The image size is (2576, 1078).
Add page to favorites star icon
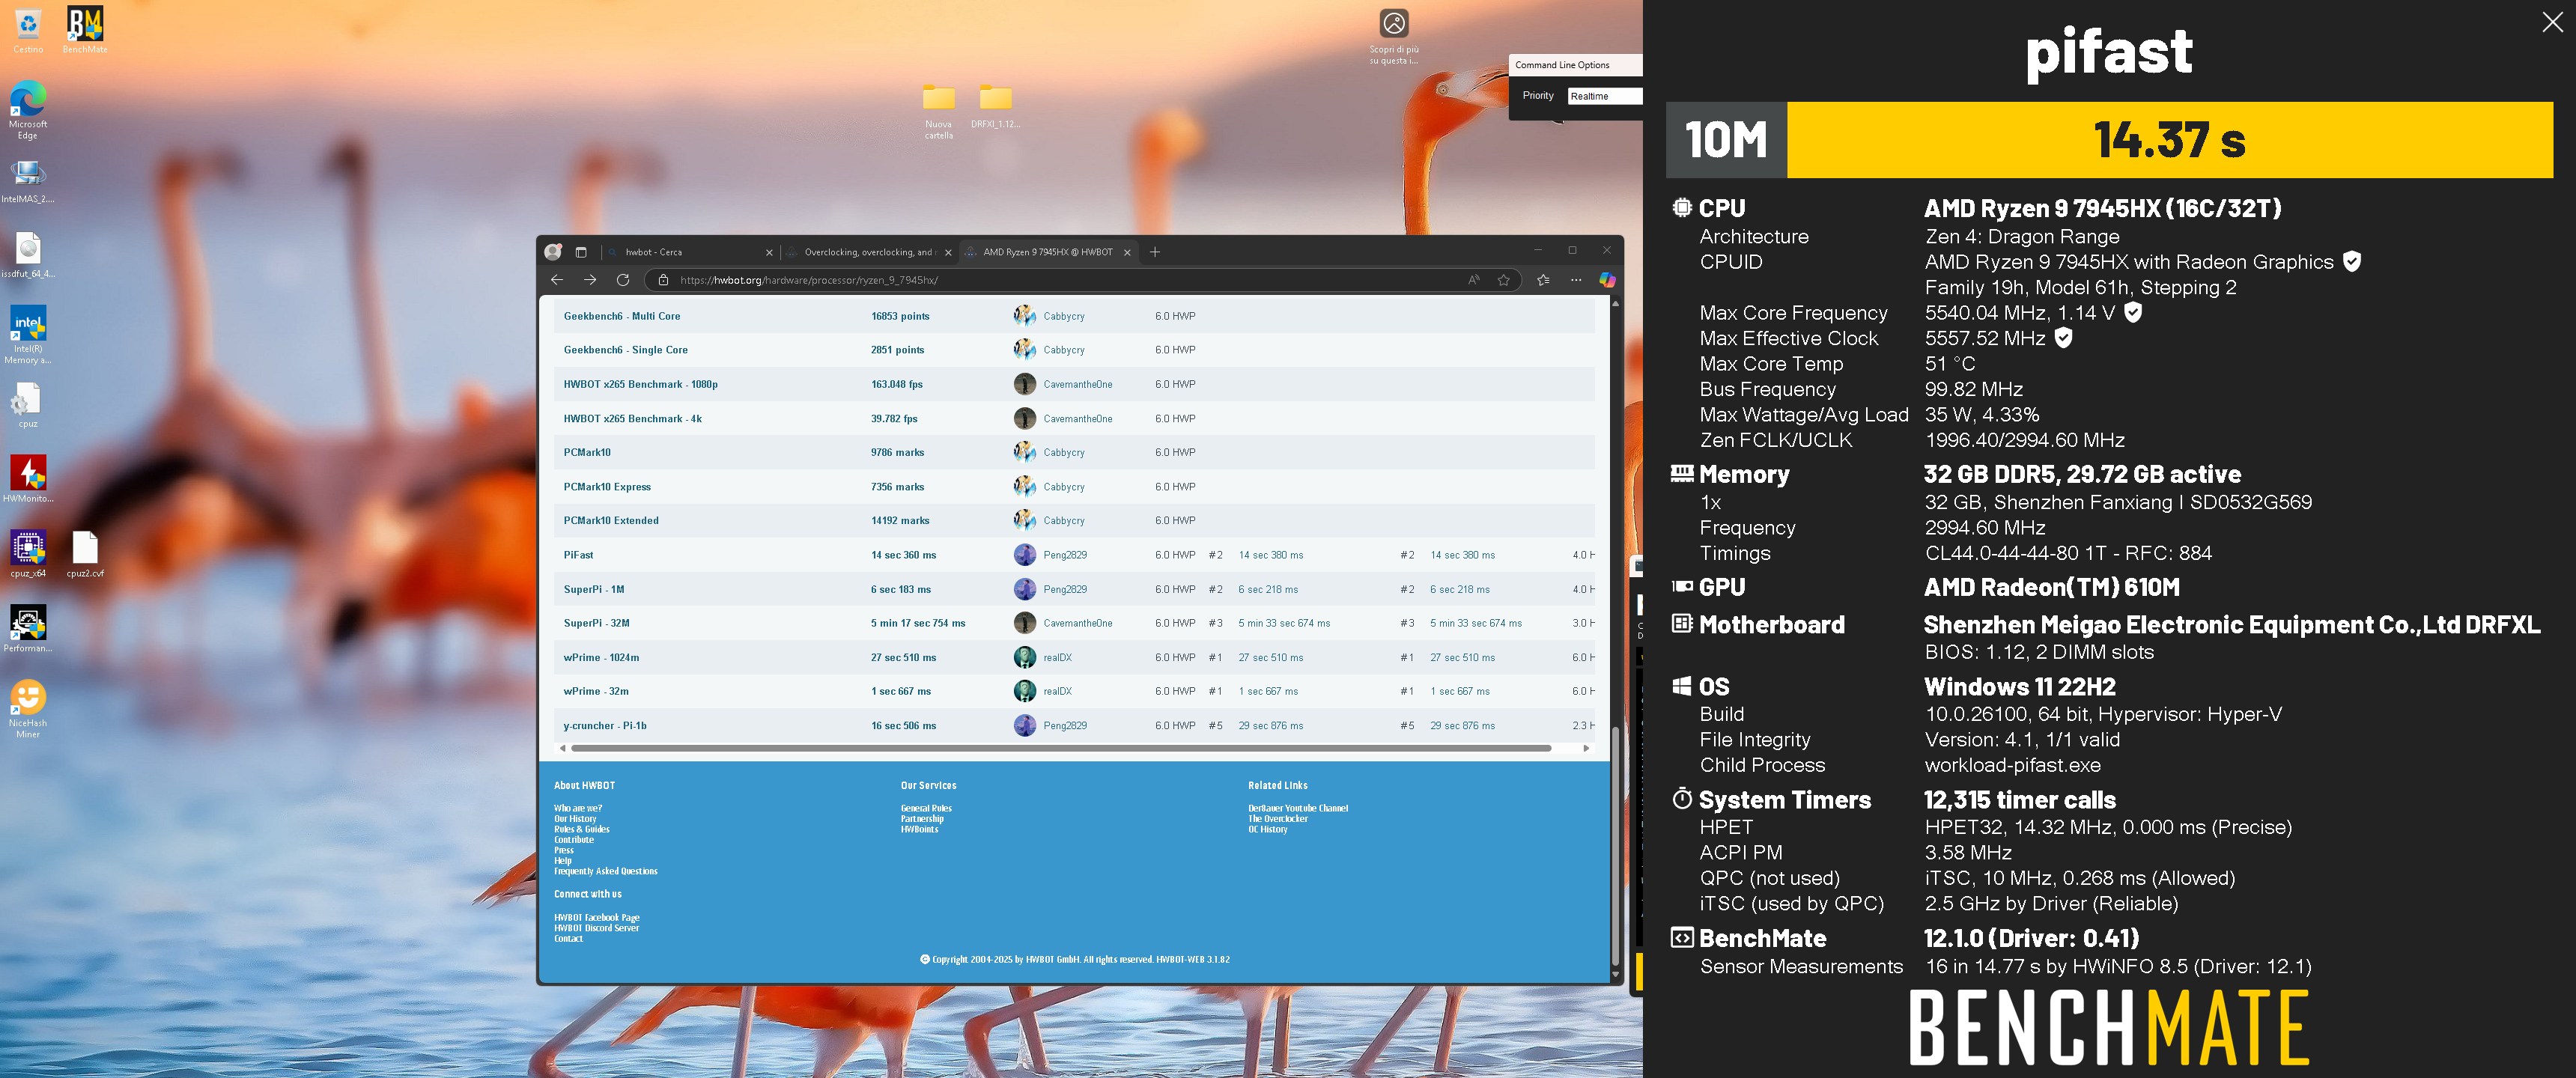(1503, 280)
